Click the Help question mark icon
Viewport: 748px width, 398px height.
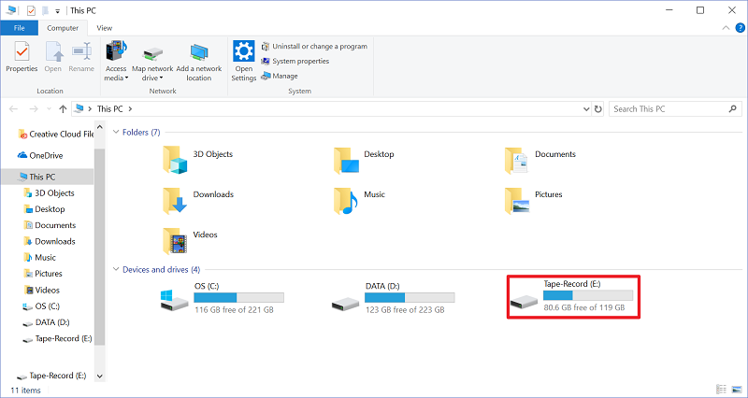coord(736,29)
